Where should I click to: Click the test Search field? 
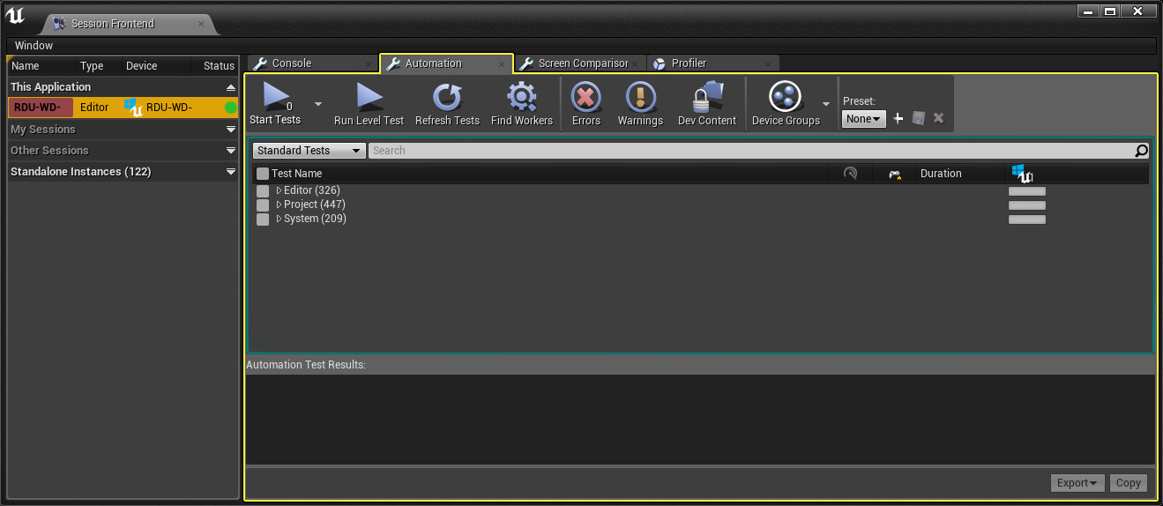click(750, 151)
